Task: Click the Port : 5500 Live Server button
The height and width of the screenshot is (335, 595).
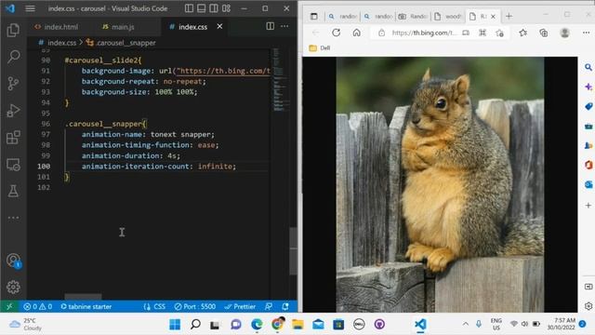Action: point(195,306)
